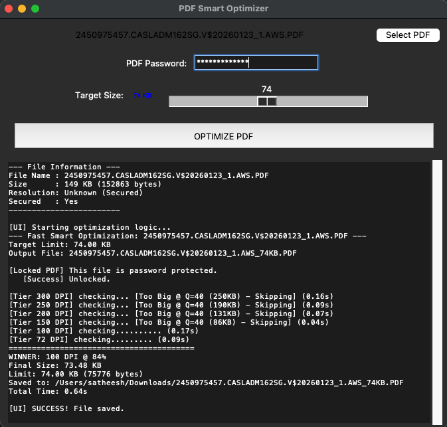Click the slider value '74' above the slider

click(x=266, y=89)
